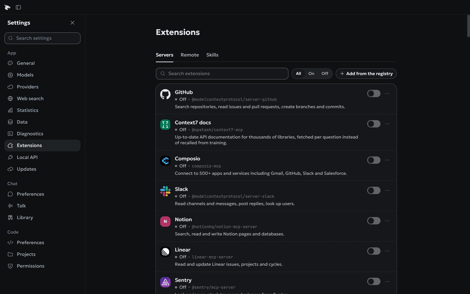Open Data settings
The image size is (470, 294).
(42, 122)
